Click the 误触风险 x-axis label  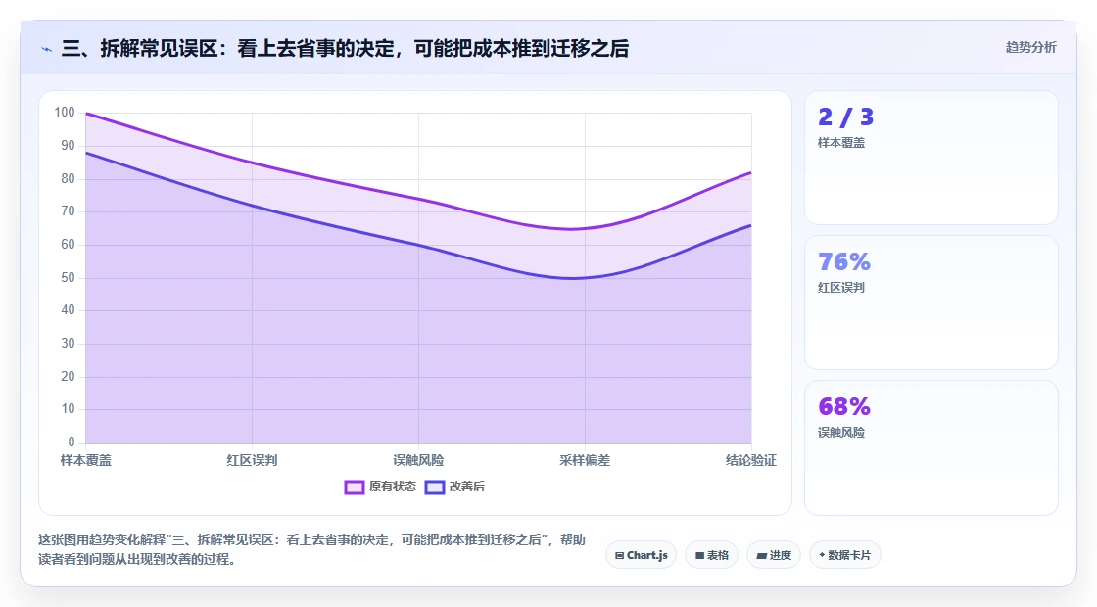418,460
